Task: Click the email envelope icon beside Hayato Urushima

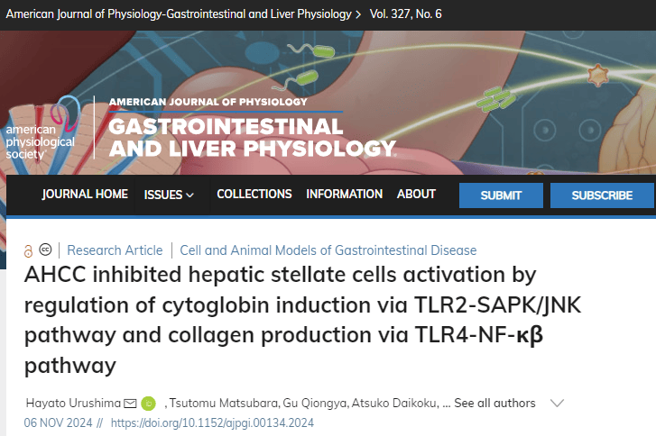Action: point(130,403)
